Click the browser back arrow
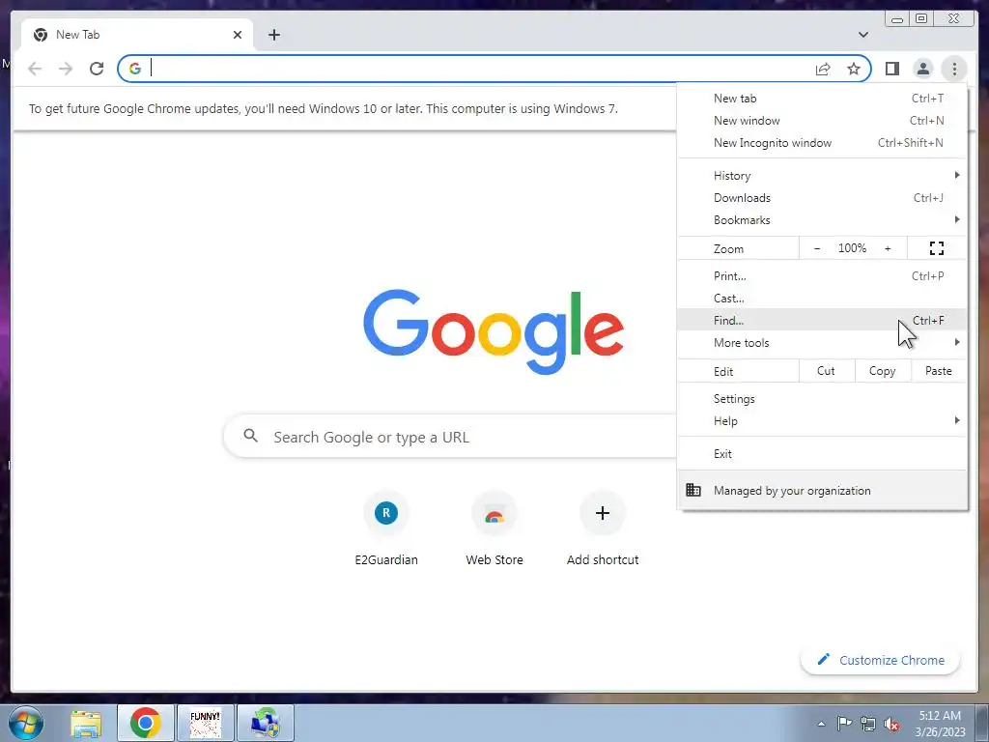The width and height of the screenshot is (989, 742). click(x=35, y=69)
